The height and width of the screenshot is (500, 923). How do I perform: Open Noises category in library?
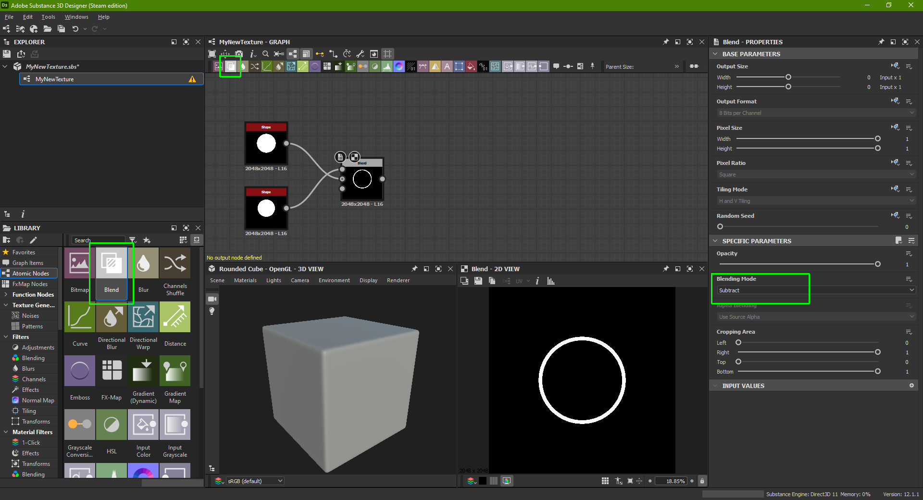30,315
